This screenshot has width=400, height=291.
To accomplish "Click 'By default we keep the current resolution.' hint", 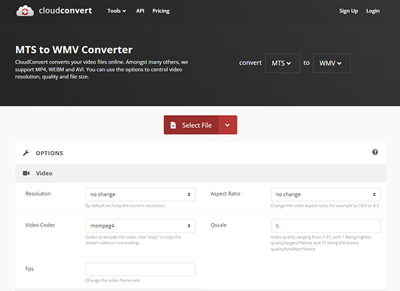I will [125, 206].
